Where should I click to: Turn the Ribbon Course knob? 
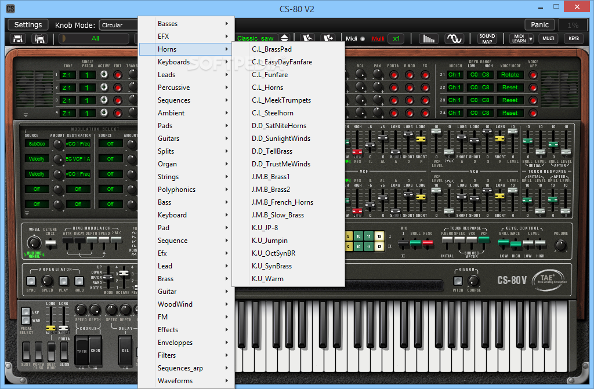pos(473,281)
